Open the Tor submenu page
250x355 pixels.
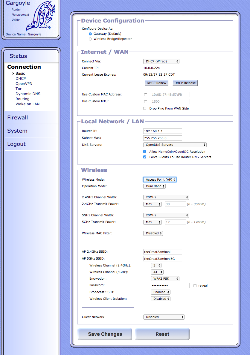pyautogui.click(x=19, y=89)
